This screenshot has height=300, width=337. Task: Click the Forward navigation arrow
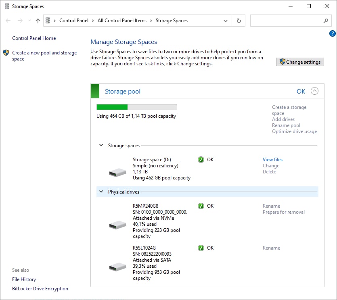(x=20, y=21)
